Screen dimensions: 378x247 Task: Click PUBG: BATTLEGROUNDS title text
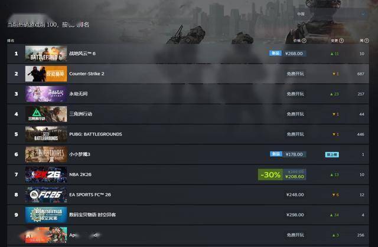pyautogui.click(x=96, y=134)
